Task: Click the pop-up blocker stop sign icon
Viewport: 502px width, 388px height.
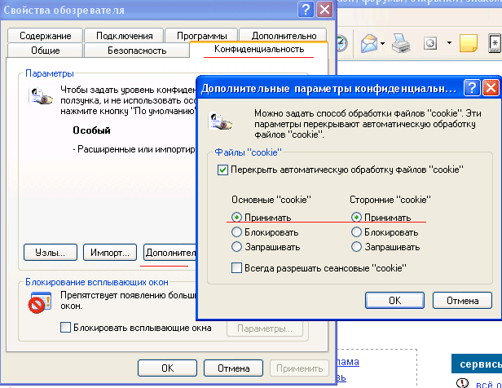Action: [37, 305]
